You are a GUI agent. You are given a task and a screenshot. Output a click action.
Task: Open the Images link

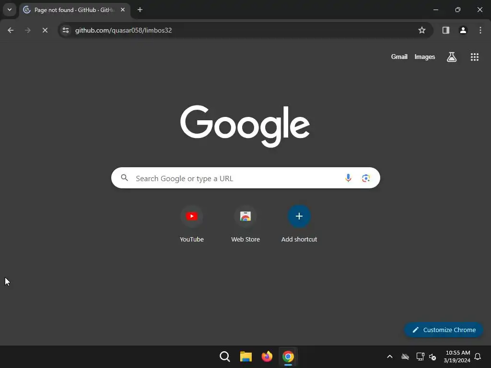point(425,57)
